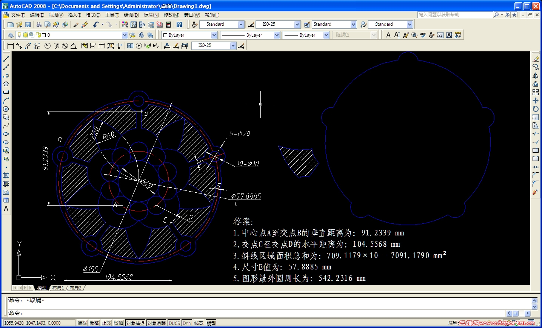
Task: Expand the layer list dropdown showing 0
Action: point(125,35)
